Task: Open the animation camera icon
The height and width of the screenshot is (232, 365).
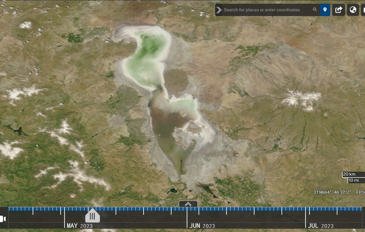Action: pos(3,219)
